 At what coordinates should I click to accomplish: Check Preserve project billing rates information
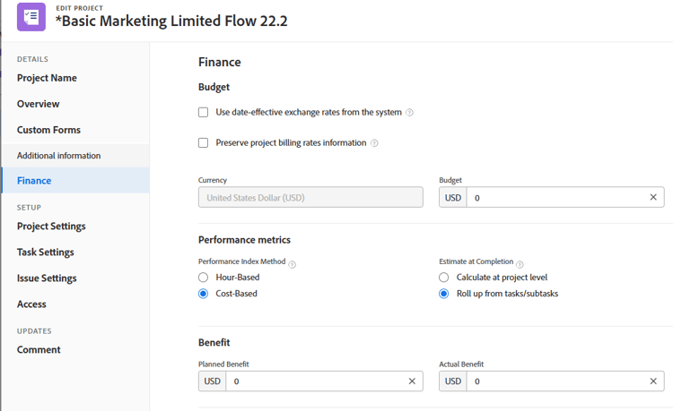[x=204, y=143]
